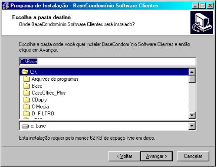Screen dimensions: 217x167
Task: Select the CasaOffice_Plus folder
Action: 104,93
